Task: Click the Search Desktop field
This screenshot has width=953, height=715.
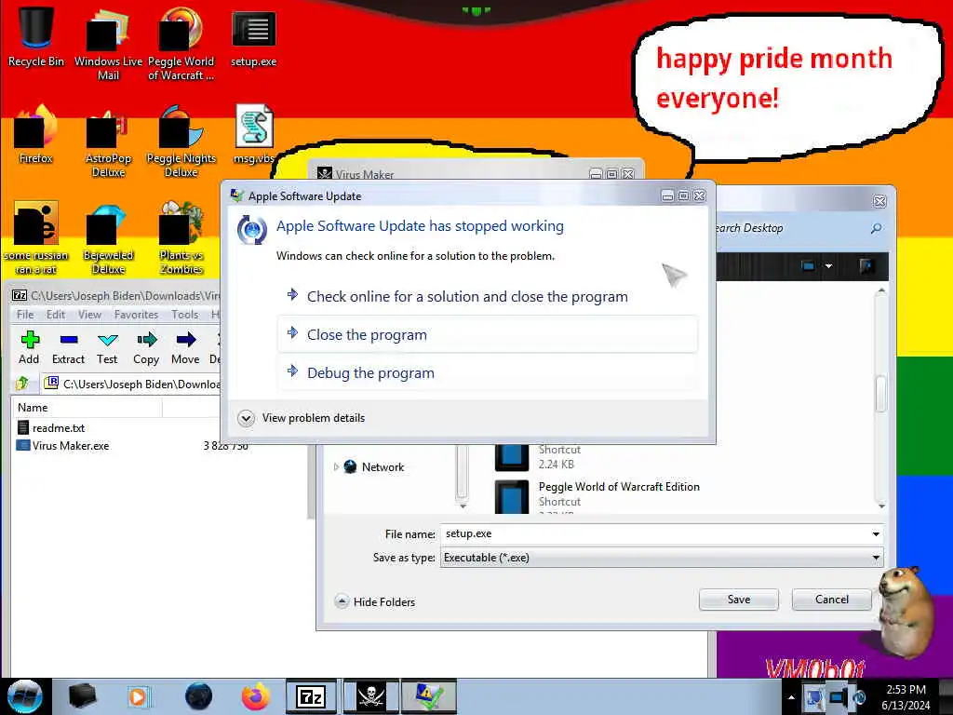Action: click(790, 228)
